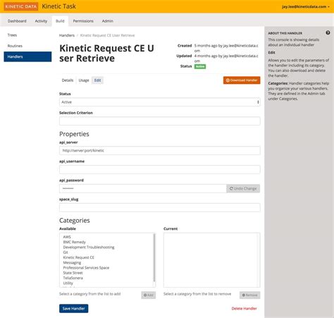Screen dimensions: 334x318
Task: Open the Permissions top navigation tab
Action: click(x=83, y=21)
